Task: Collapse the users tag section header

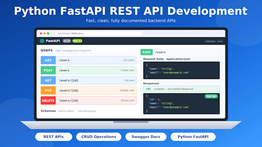Action: (89, 50)
